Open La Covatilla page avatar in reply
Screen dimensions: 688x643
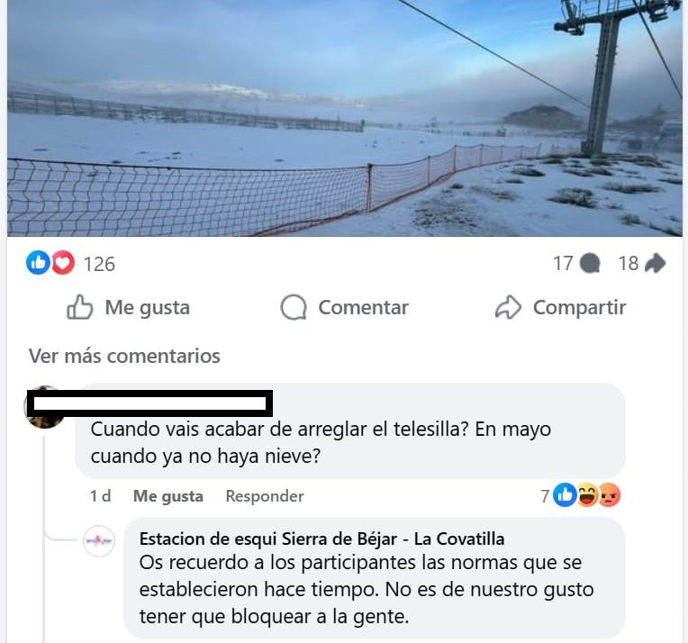[x=99, y=540]
